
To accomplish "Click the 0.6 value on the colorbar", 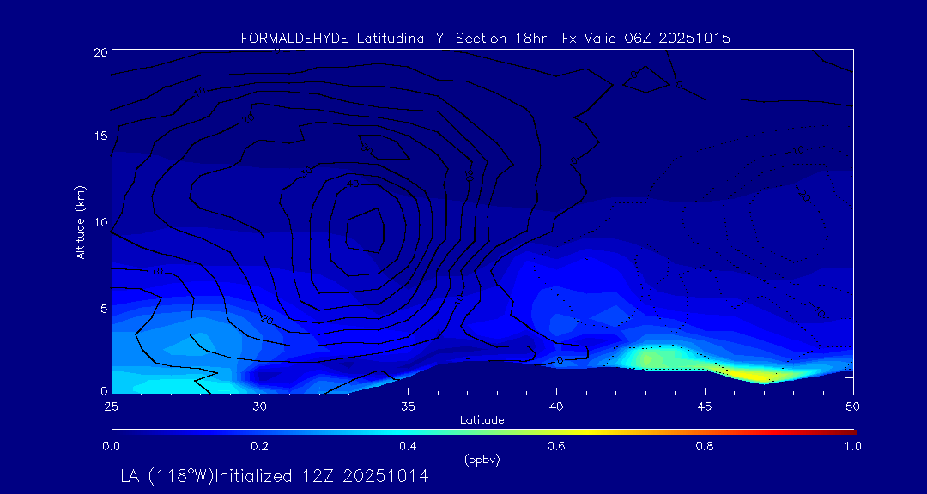I will coord(556,447).
